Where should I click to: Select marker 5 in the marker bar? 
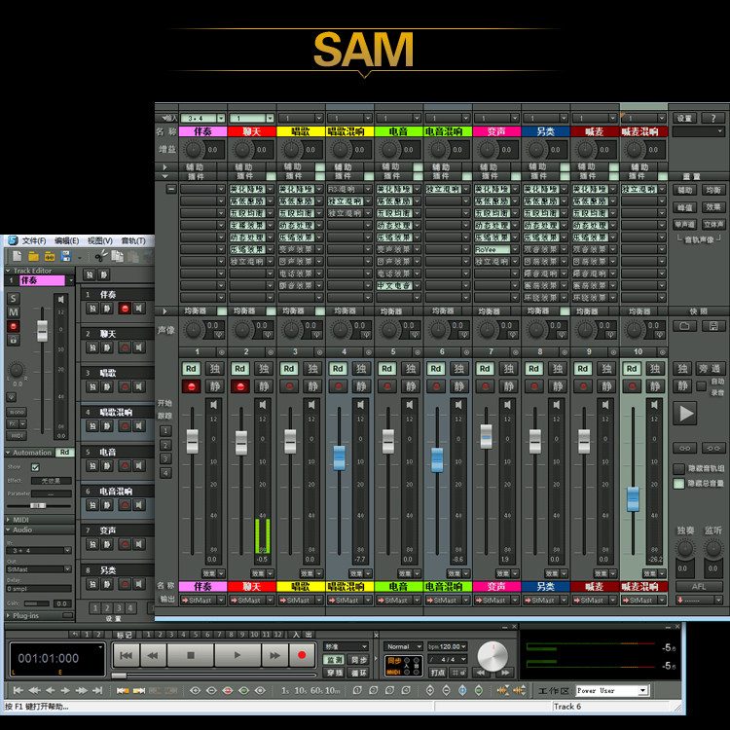tap(196, 635)
